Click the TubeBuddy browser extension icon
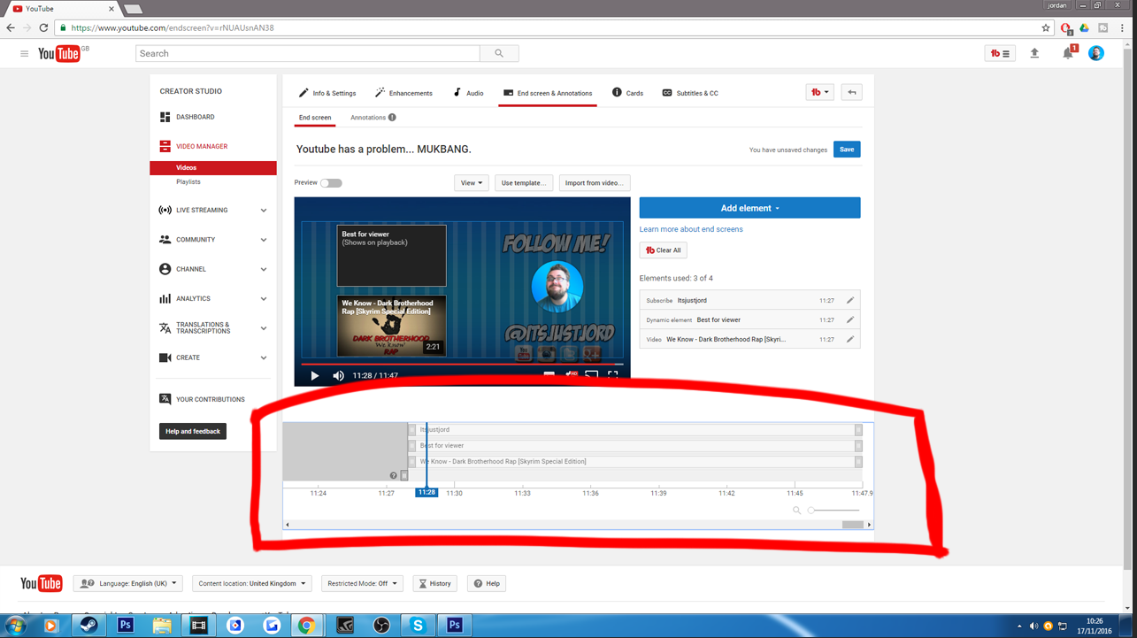The image size is (1137, 638). [1102, 28]
